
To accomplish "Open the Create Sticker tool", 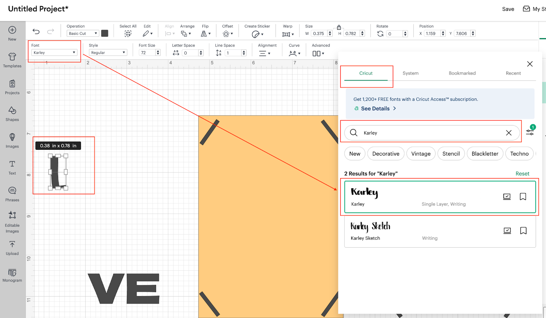I will [x=257, y=34].
